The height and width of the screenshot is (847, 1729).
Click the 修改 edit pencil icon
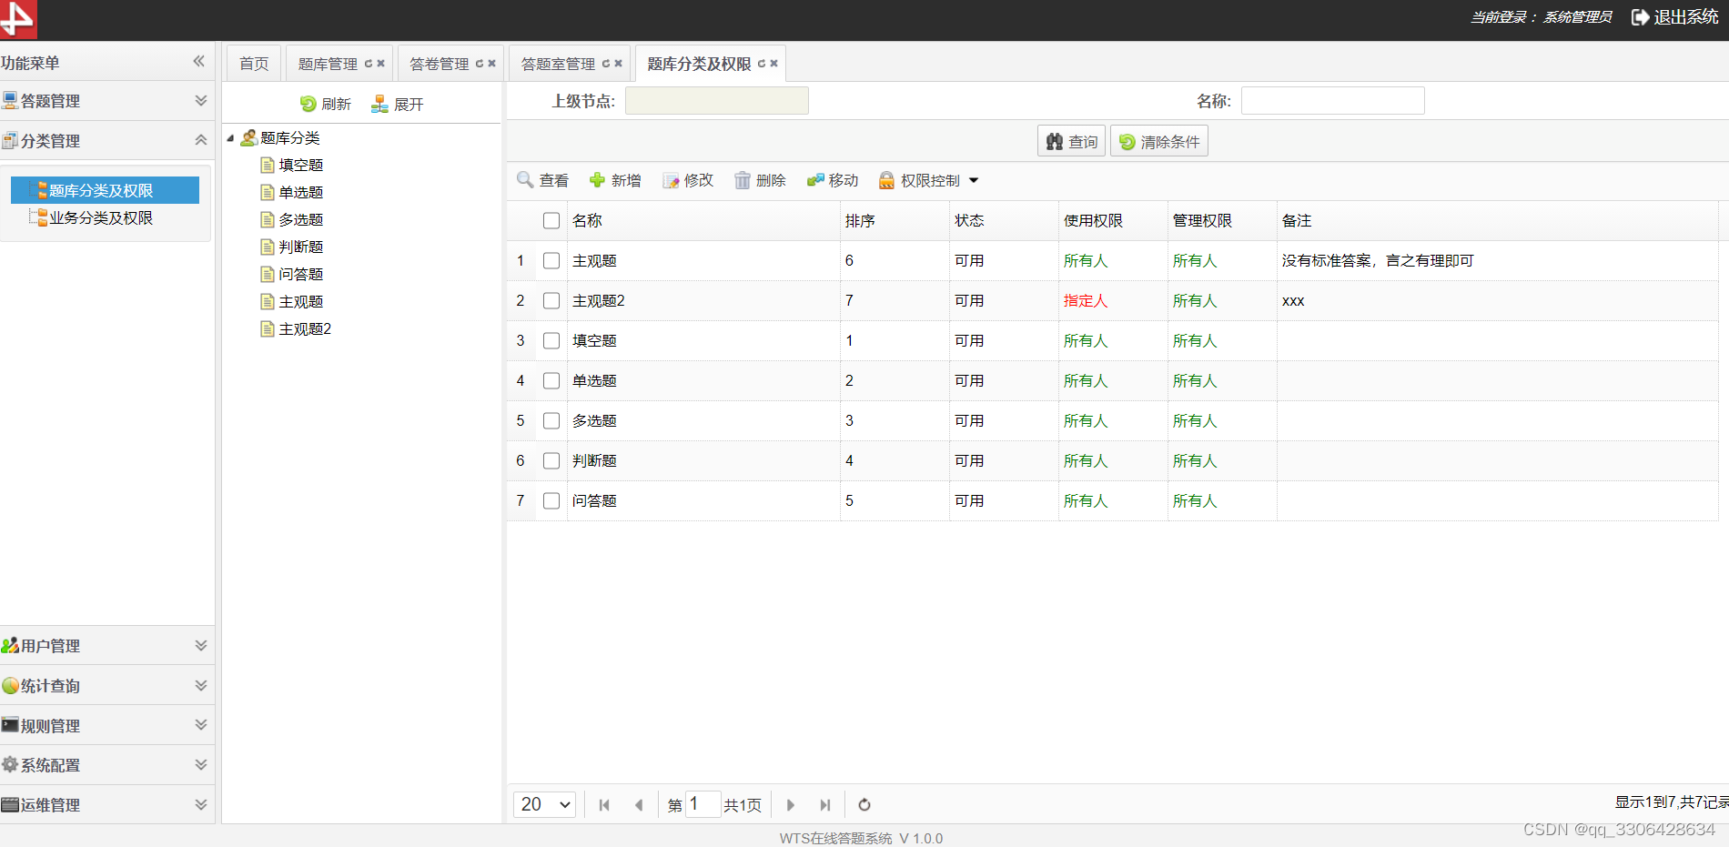[x=671, y=180]
